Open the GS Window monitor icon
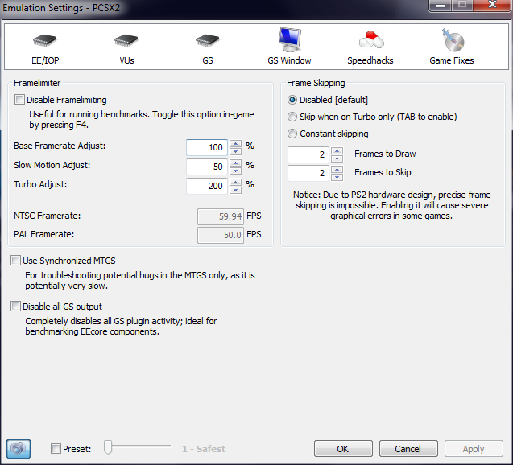Screen dimensions: 513x465 click(x=290, y=39)
